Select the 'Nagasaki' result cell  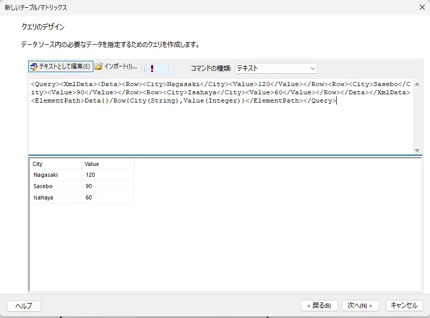click(x=56, y=175)
